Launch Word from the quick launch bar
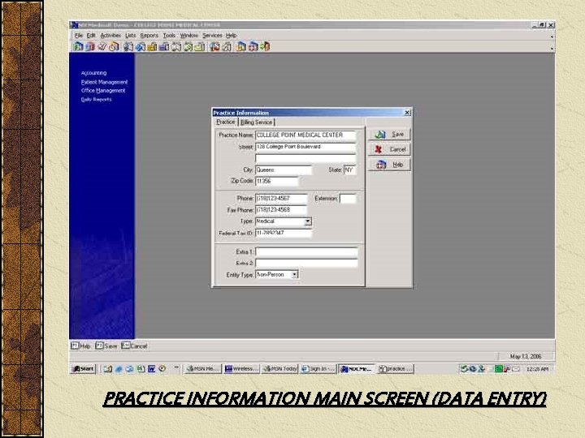 point(151,369)
